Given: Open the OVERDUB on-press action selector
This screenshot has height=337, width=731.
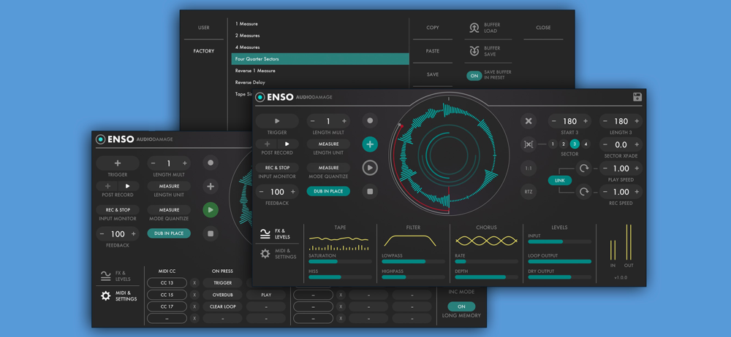Looking at the screenshot, I should pos(223,295).
